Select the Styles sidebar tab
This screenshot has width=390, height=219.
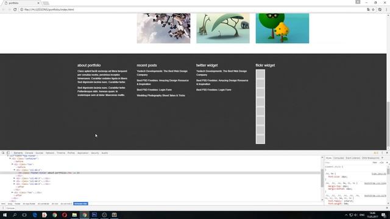pyautogui.click(x=328, y=158)
